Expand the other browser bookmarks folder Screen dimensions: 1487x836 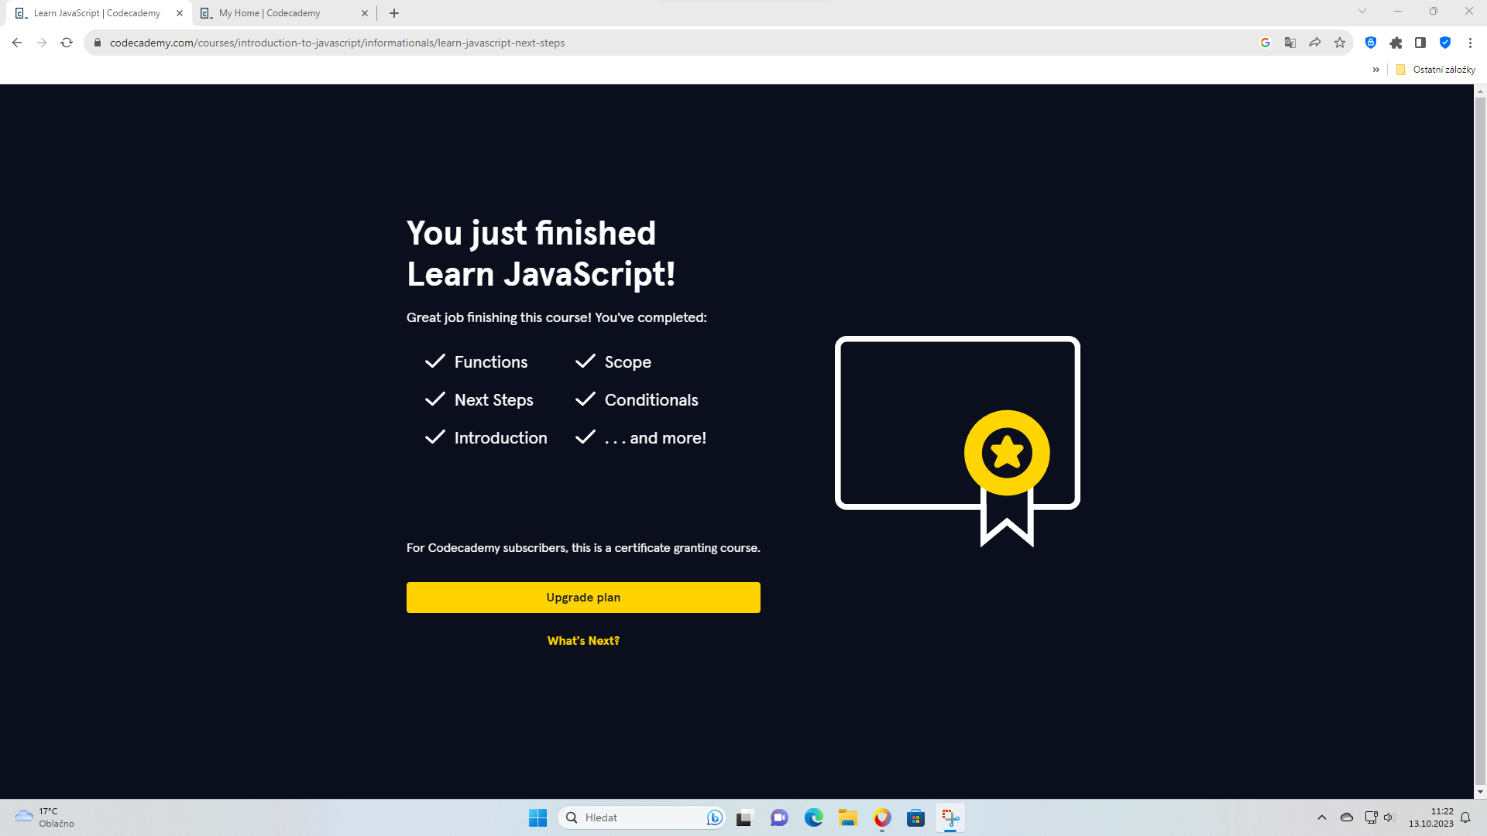click(x=1437, y=68)
